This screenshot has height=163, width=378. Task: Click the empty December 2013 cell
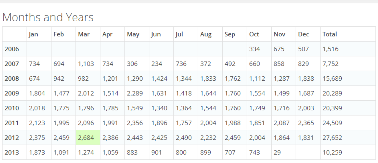point(308,153)
